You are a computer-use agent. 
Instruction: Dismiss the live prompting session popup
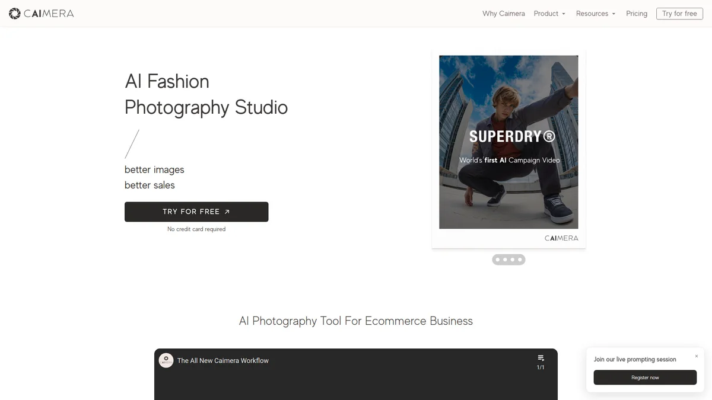point(696,356)
